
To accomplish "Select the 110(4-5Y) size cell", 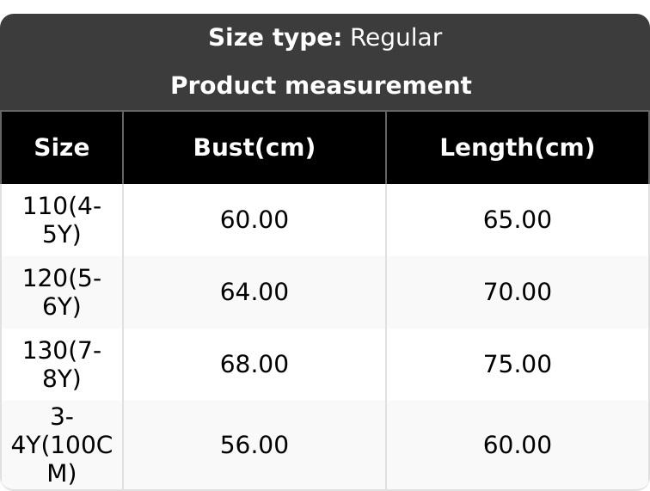I will (x=62, y=220).
